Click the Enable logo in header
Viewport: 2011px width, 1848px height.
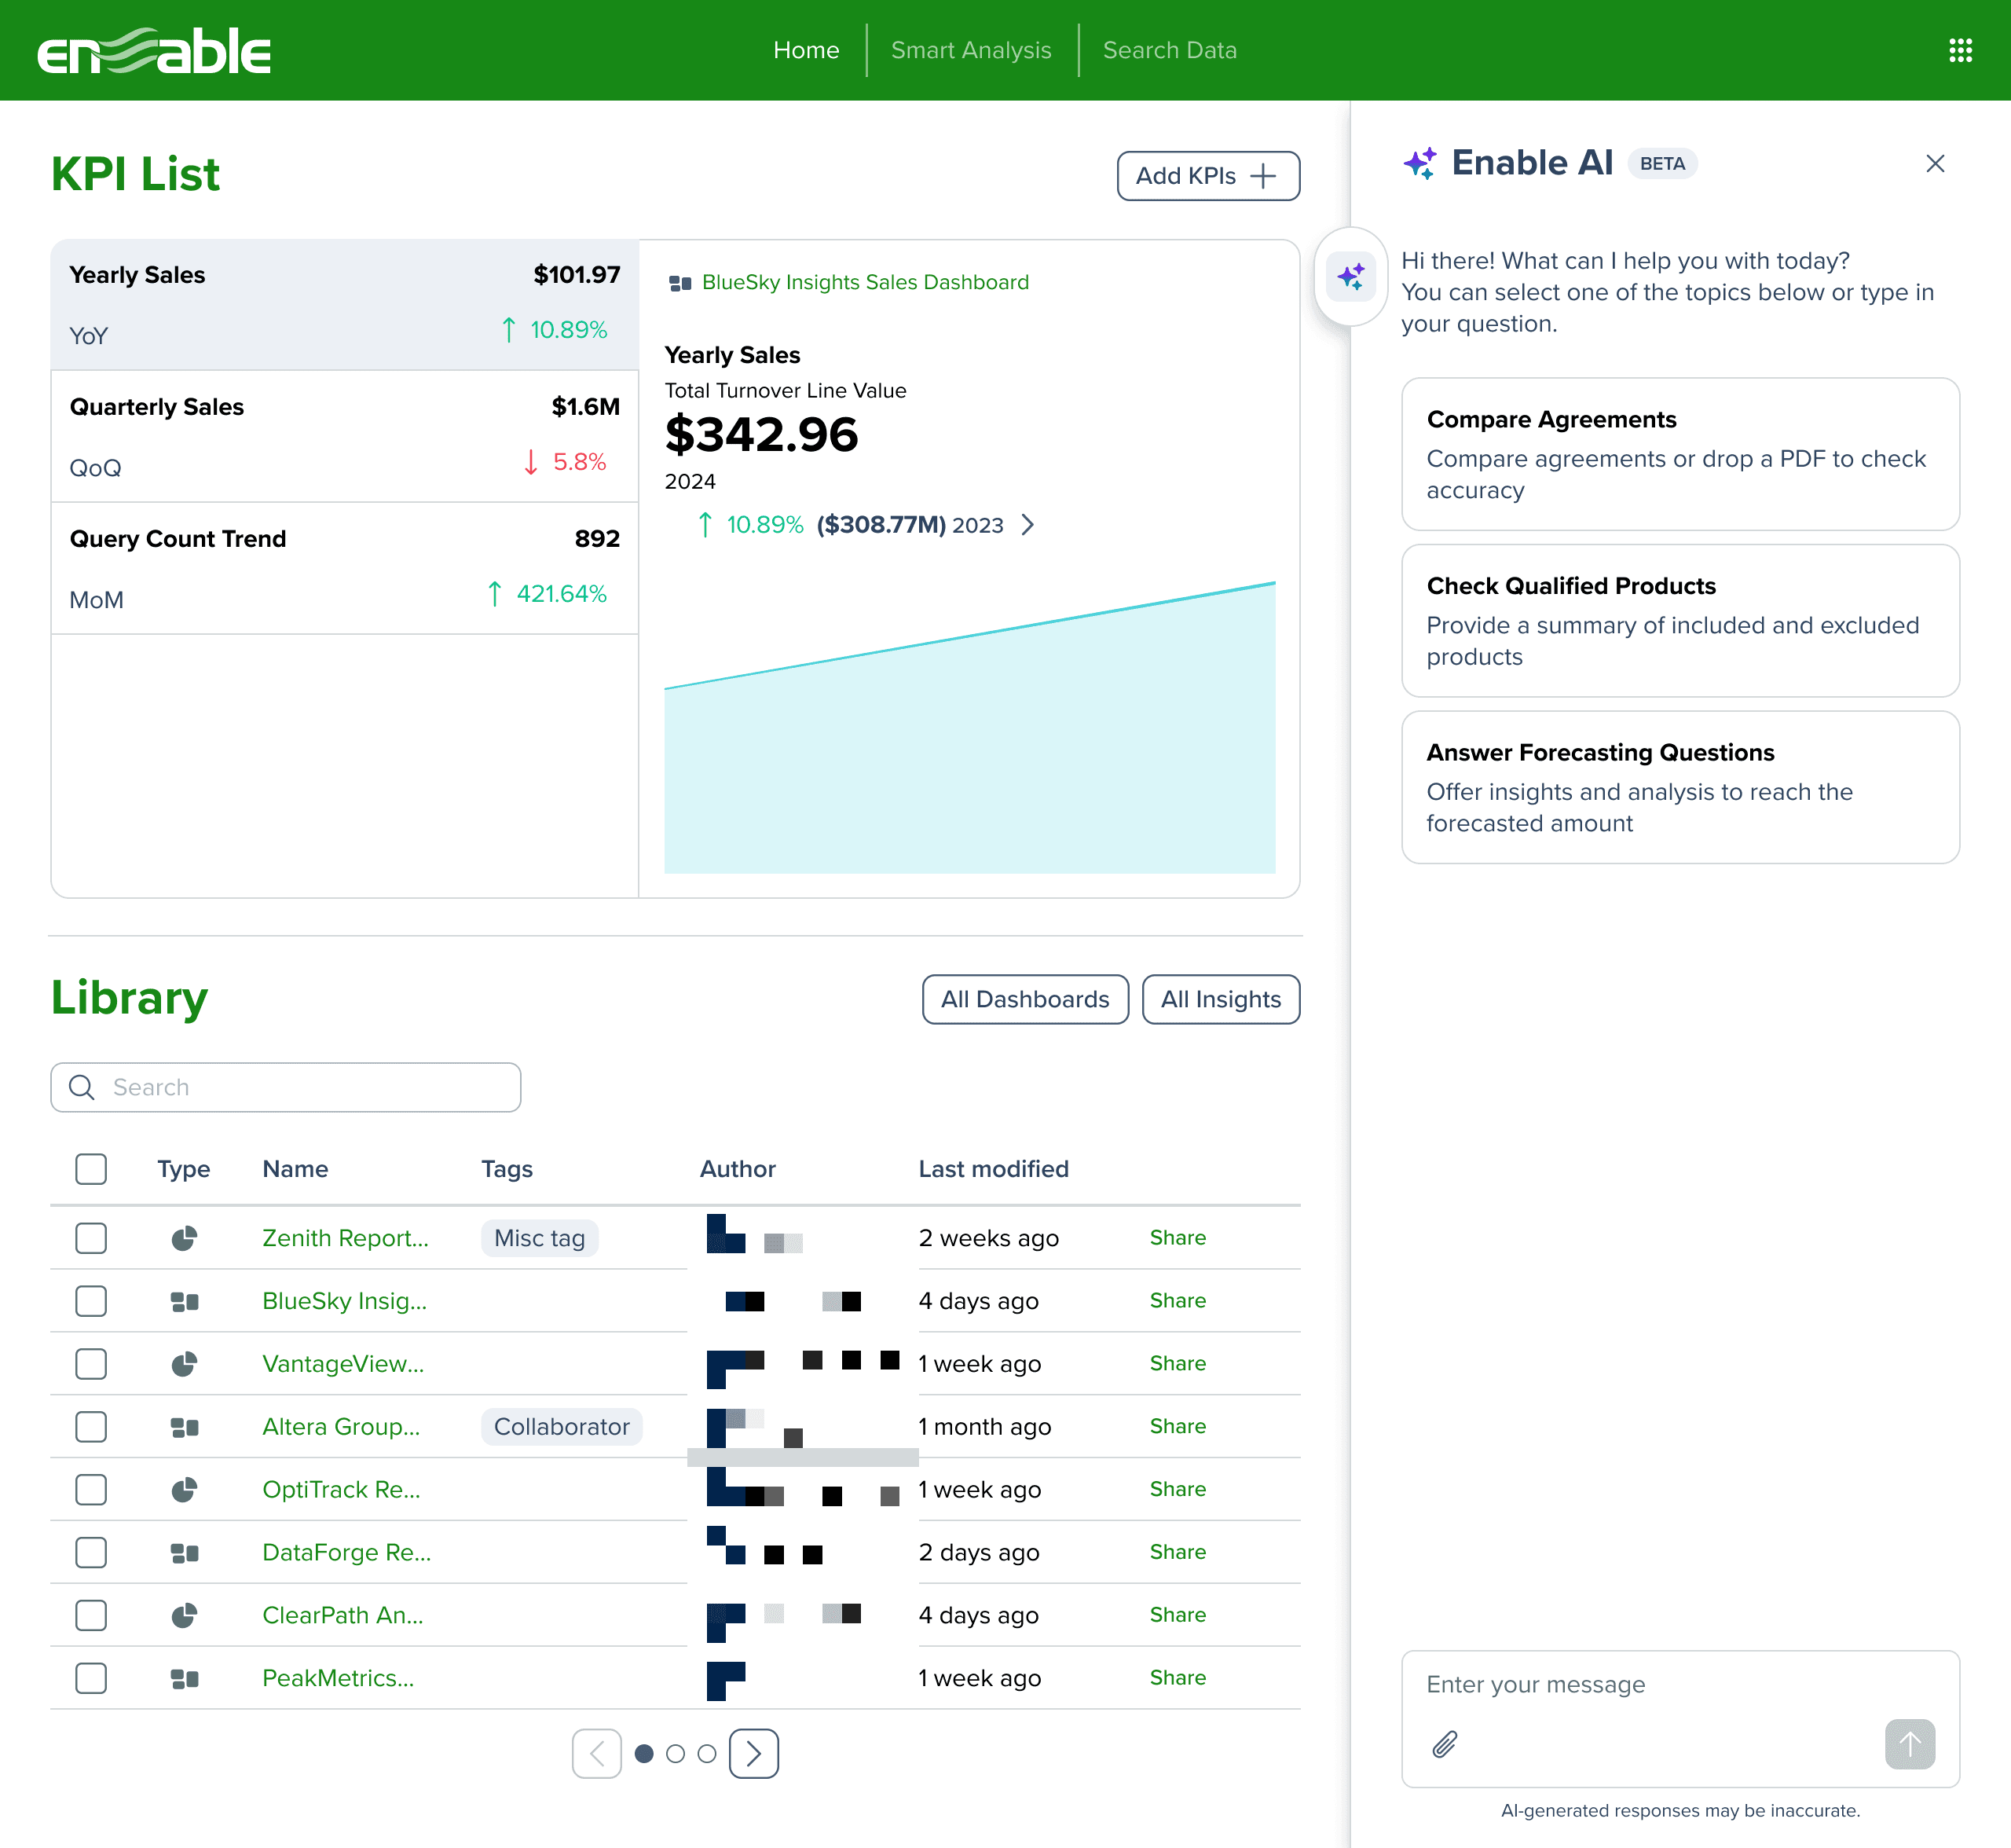154,50
